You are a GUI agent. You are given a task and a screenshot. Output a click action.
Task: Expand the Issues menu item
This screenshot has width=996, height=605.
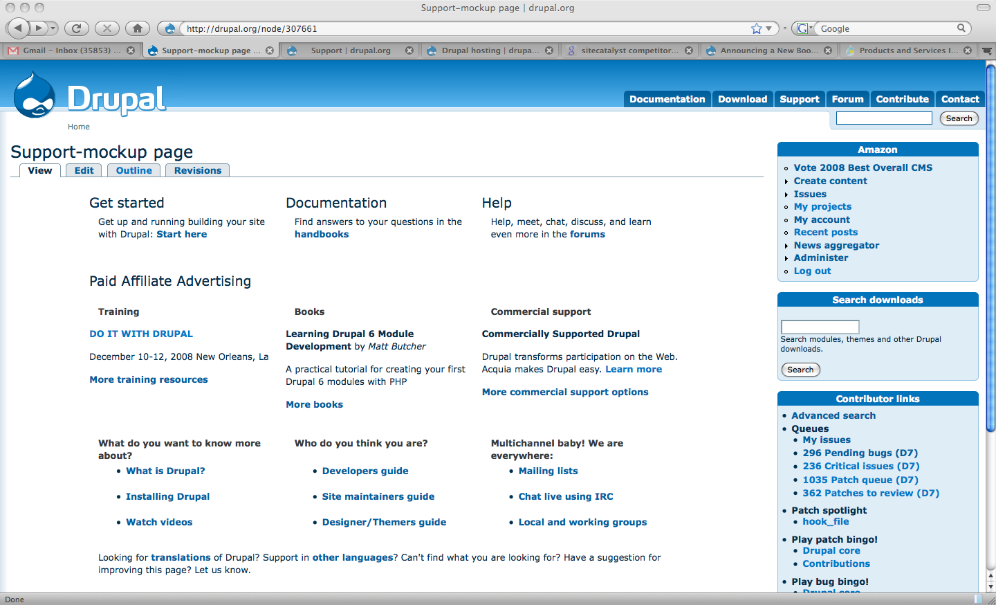(810, 194)
